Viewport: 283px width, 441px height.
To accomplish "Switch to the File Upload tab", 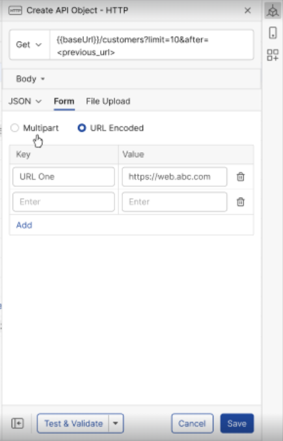I will click(108, 101).
